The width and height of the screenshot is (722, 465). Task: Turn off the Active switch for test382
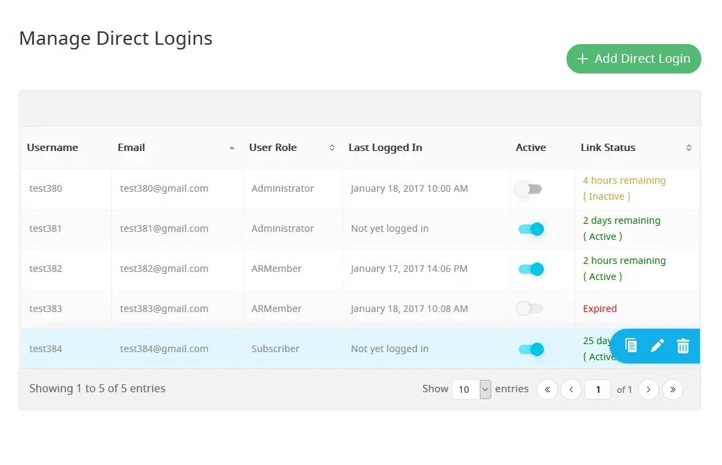[531, 269]
